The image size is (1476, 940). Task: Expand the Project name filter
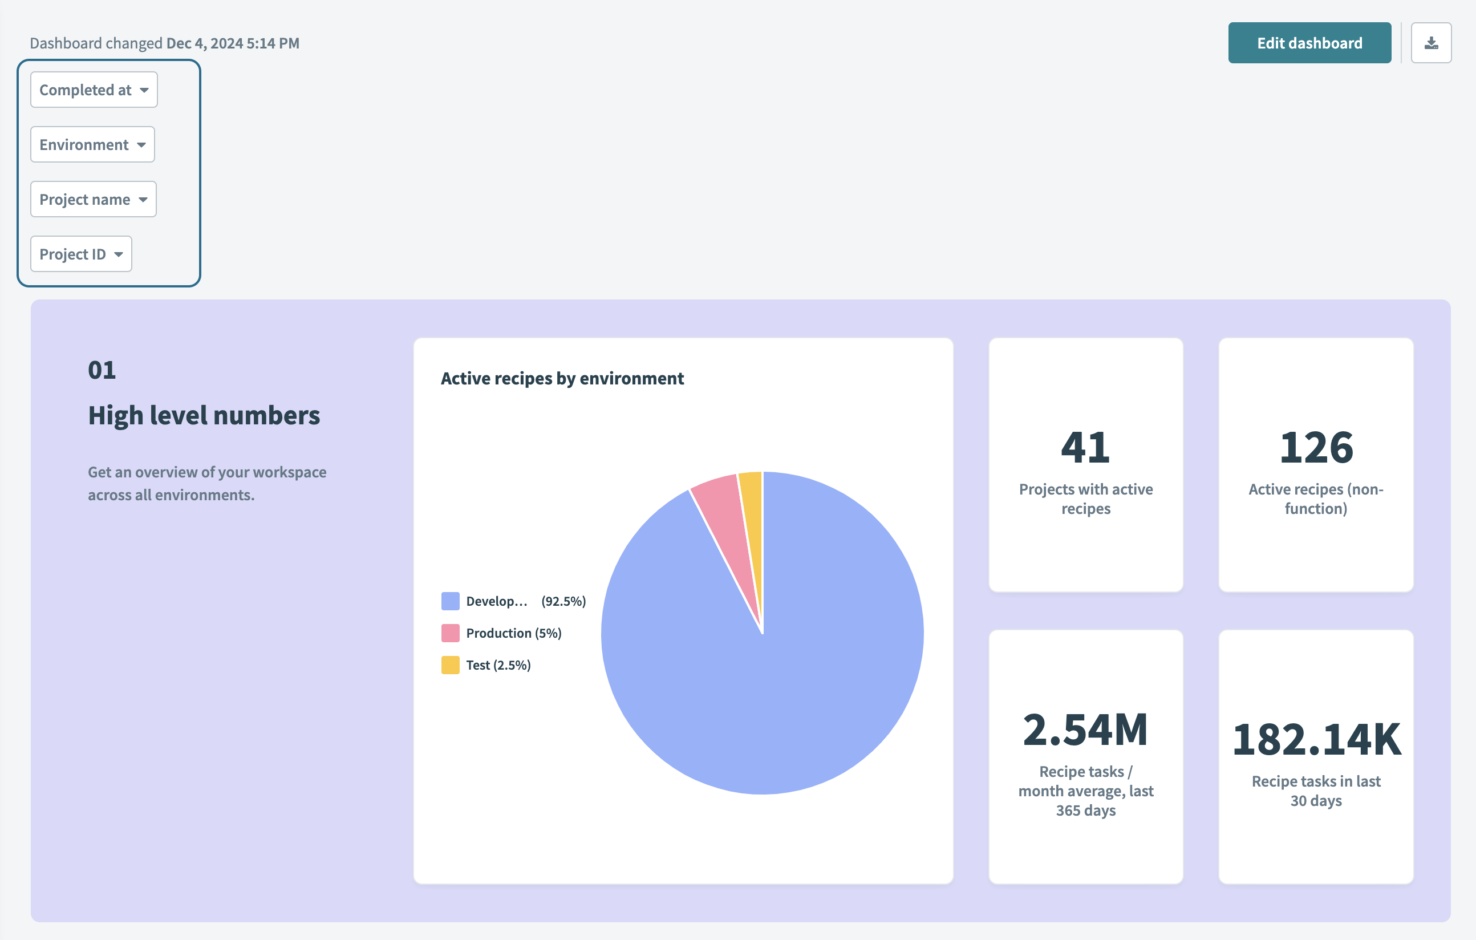93,198
